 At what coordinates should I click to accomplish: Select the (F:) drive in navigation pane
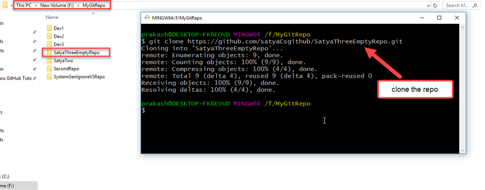pos(18,186)
